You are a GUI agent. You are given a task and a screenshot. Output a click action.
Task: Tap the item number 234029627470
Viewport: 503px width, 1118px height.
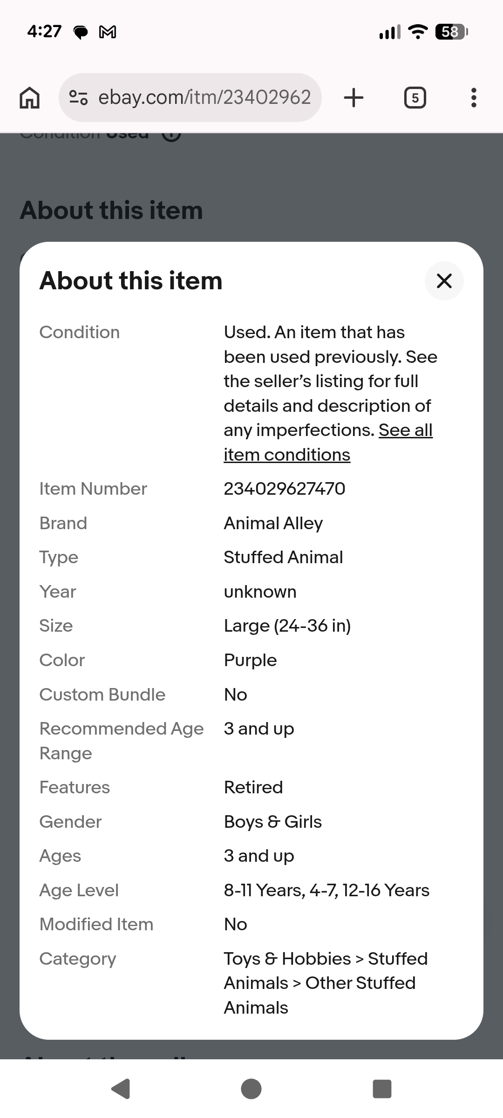click(x=284, y=489)
